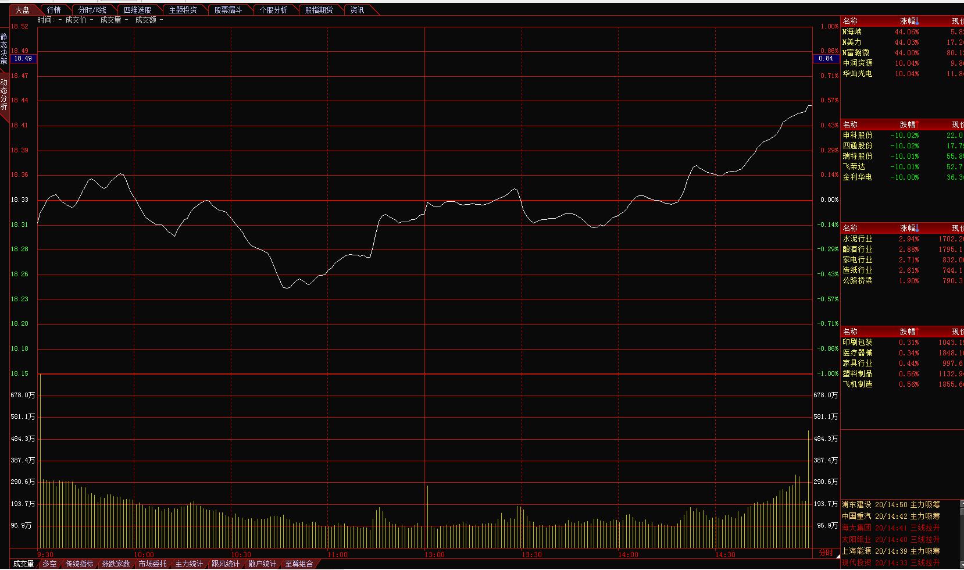
Task: Open the 资讯 tab
Action: 358,10
